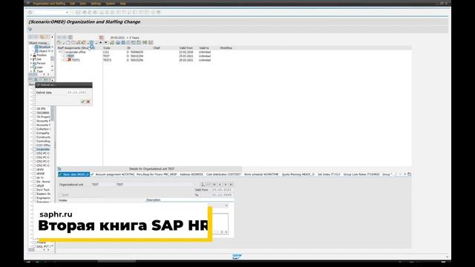
Task: Switch to the Quota Planning tab
Action: click(298, 174)
